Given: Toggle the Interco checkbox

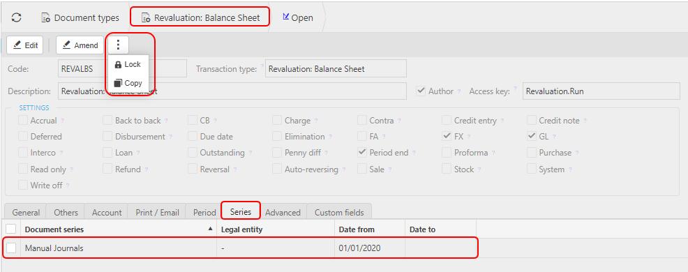Looking at the screenshot, I should 23,153.
